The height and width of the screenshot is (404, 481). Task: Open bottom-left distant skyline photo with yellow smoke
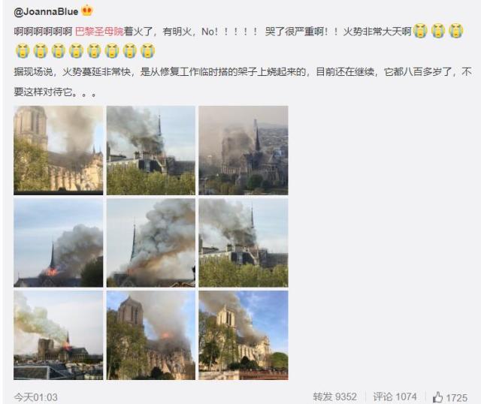59,336
